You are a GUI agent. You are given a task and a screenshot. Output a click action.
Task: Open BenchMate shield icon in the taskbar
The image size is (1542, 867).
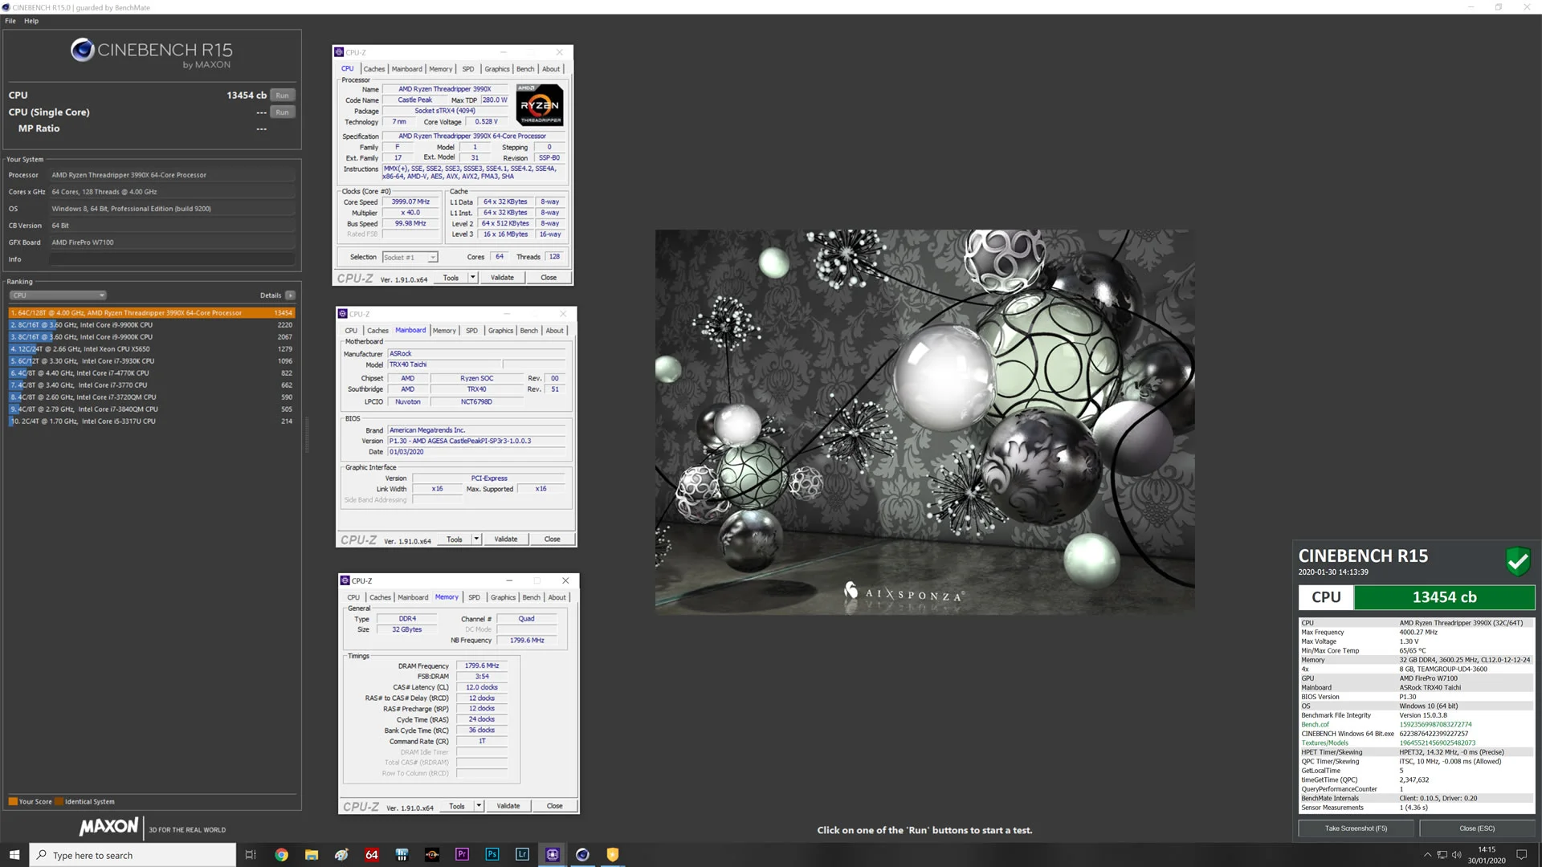click(613, 855)
